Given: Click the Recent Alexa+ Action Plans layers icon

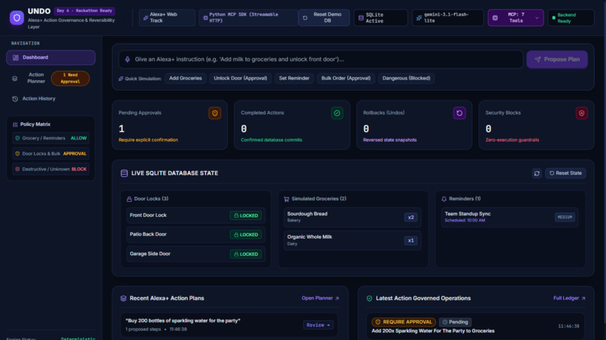Looking at the screenshot, I should [x=123, y=298].
